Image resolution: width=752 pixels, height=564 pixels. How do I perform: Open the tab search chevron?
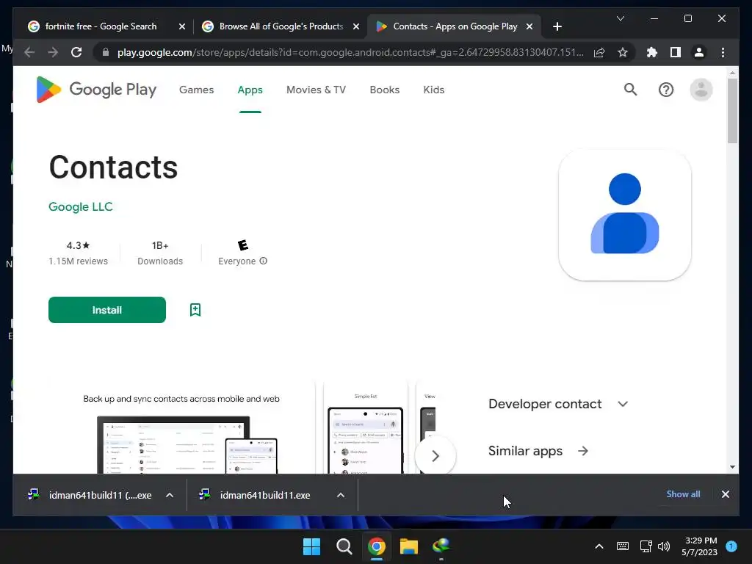(620, 18)
